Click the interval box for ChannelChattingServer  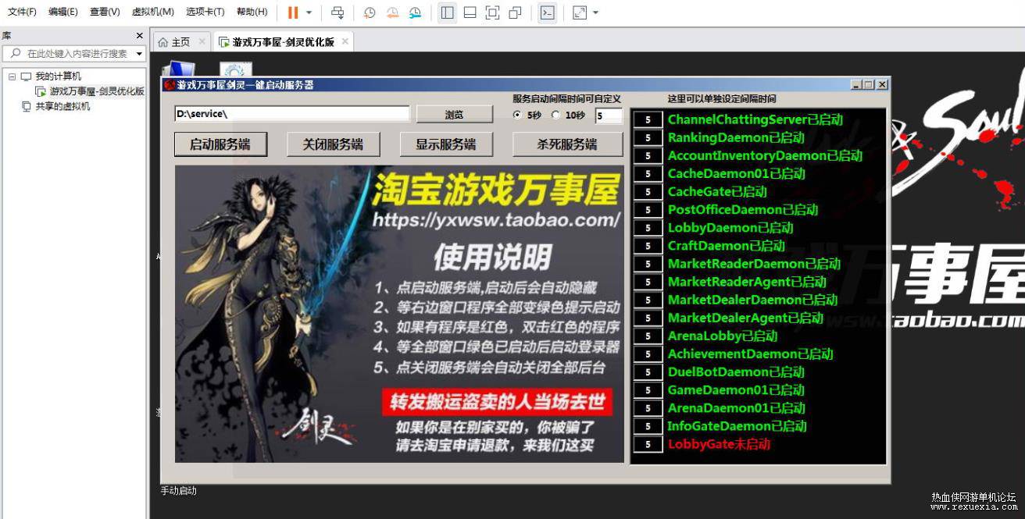(x=648, y=120)
